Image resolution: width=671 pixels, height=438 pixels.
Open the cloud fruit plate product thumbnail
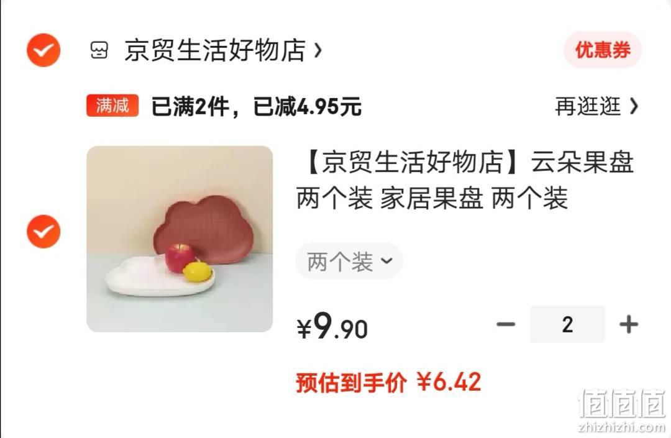point(180,239)
